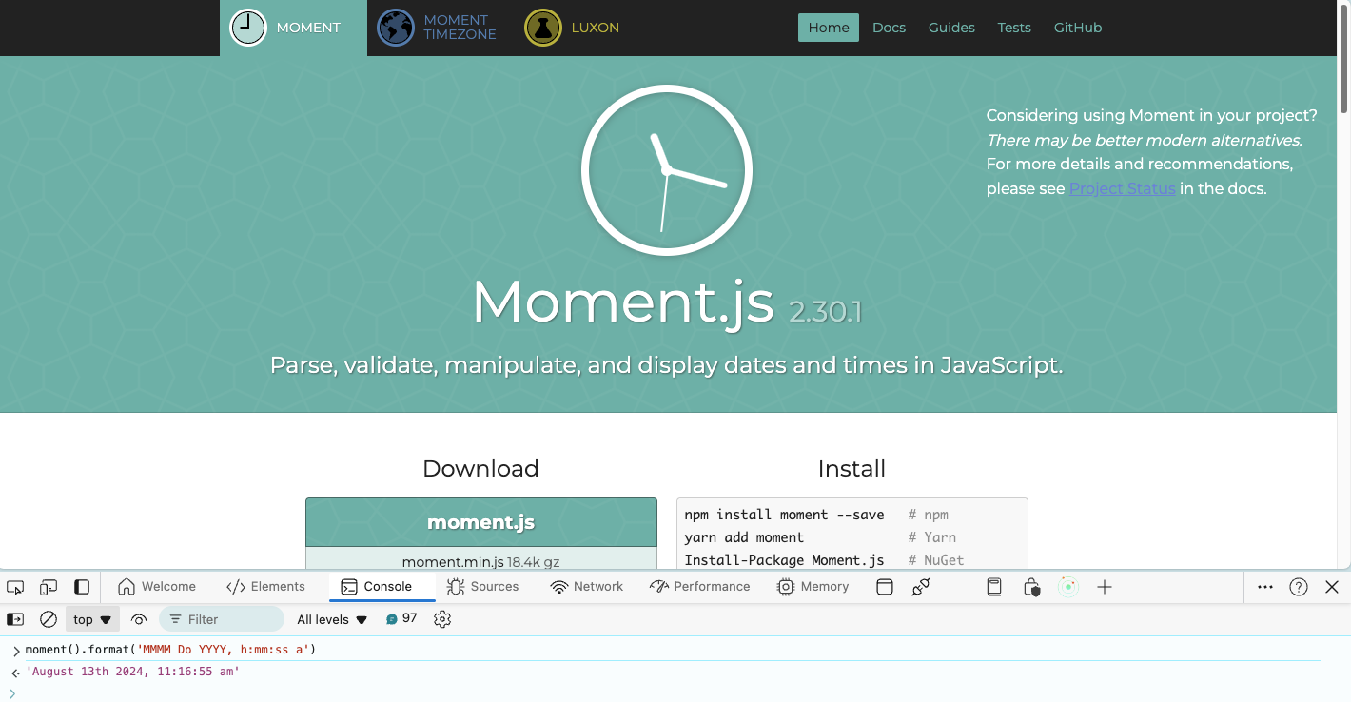Click the page vertical scrollbar thumb
The image size is (1351, 702).
[1343, 57]
